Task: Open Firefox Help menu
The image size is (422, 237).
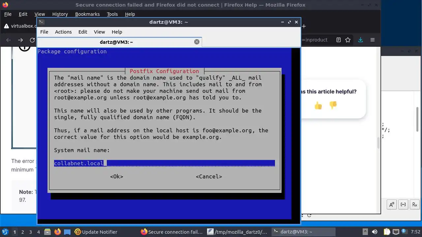Action: coord(130,14)
